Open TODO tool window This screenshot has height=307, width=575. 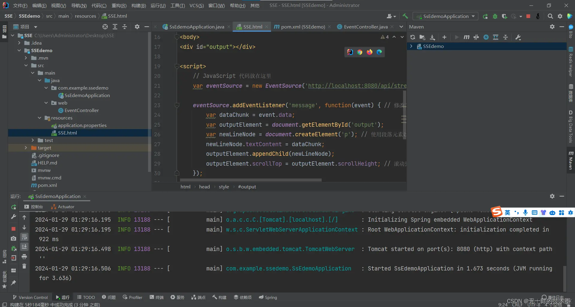pyautogui.click(x=86, y=297)
